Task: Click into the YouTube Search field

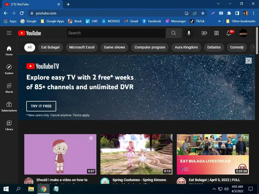Action: click(116, 33)
